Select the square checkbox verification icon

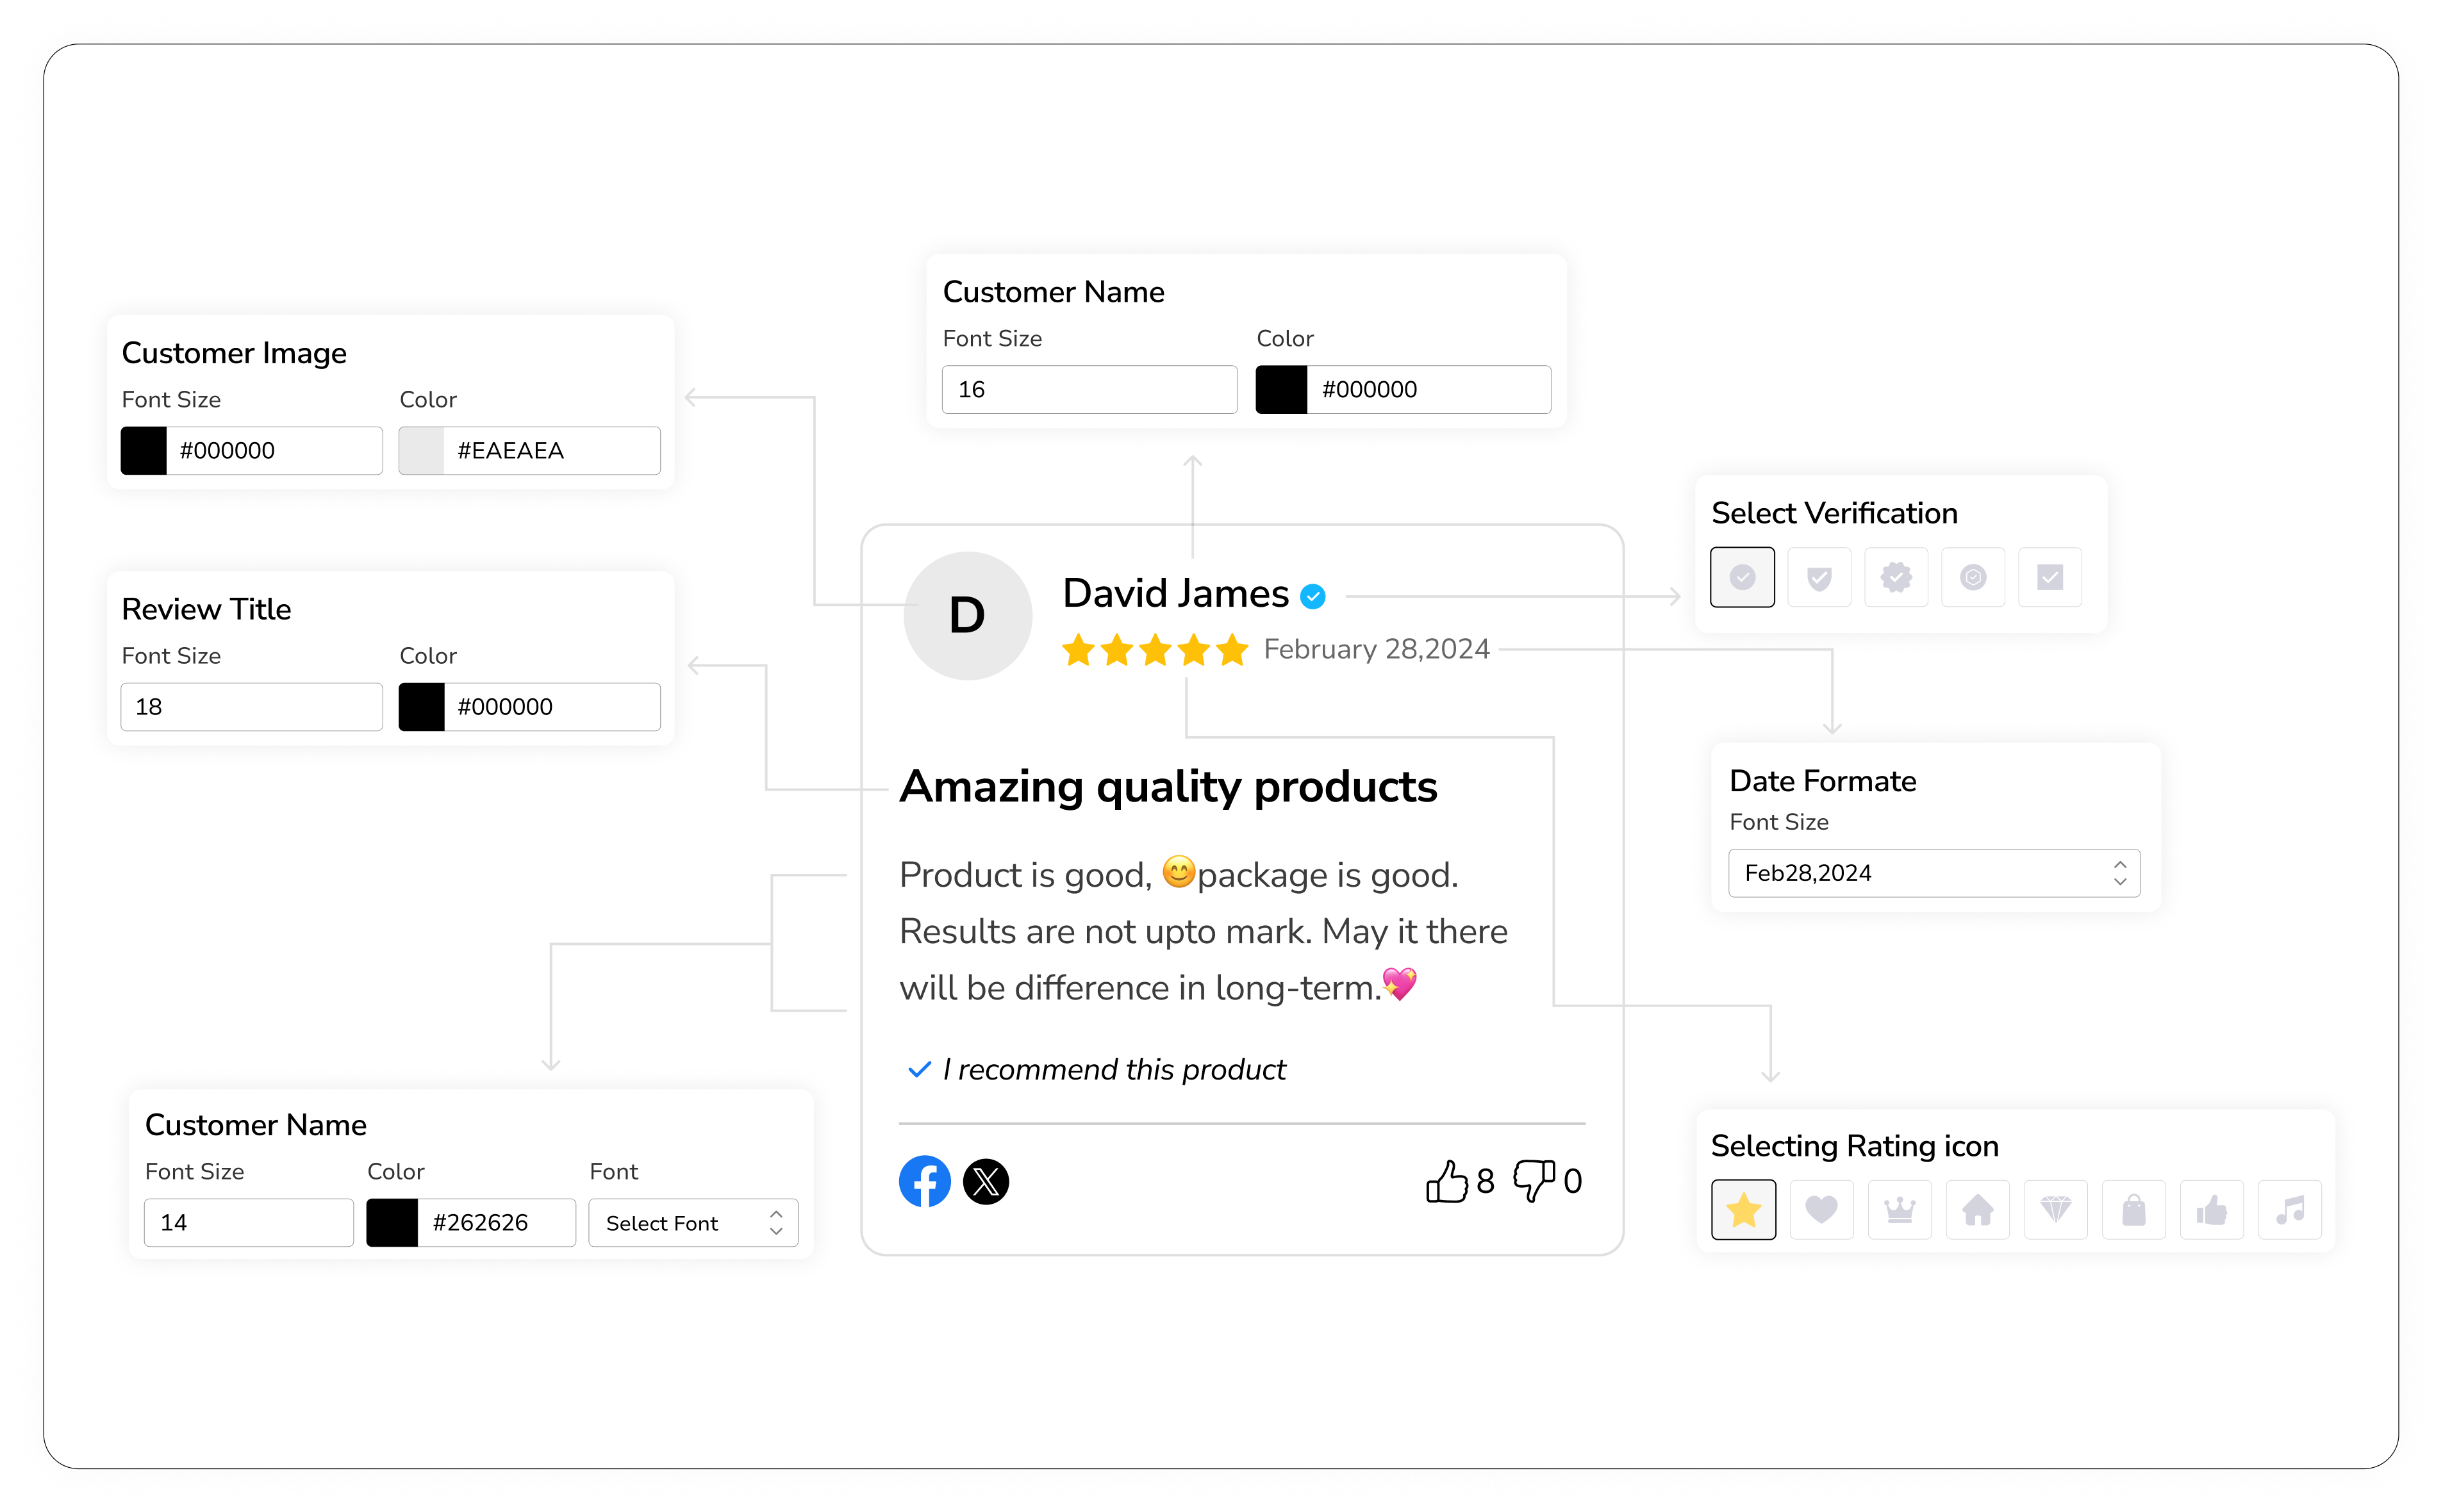2050,577
